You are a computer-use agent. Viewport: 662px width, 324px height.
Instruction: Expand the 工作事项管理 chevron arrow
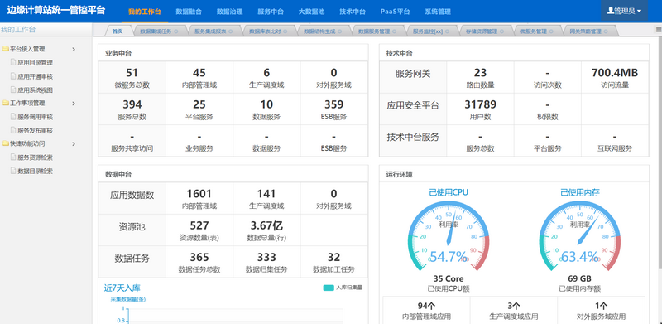click(x=74, y=104)
